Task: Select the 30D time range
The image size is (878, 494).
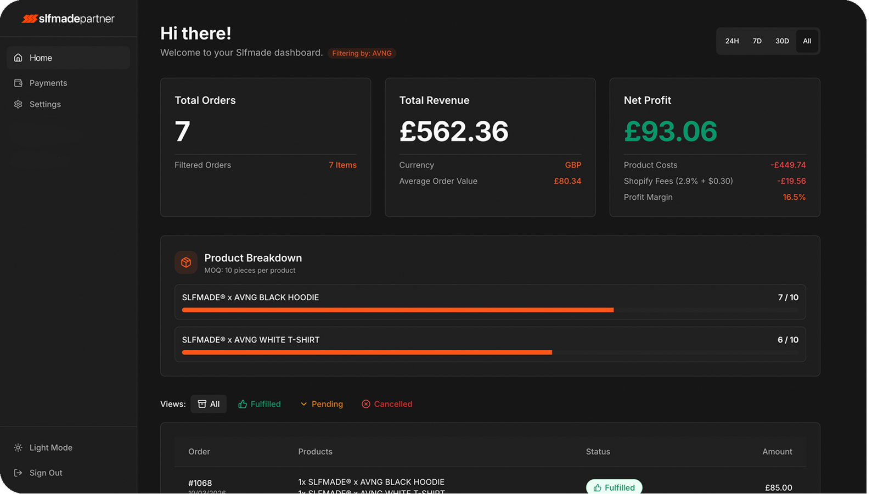Action: pos(782,41)
